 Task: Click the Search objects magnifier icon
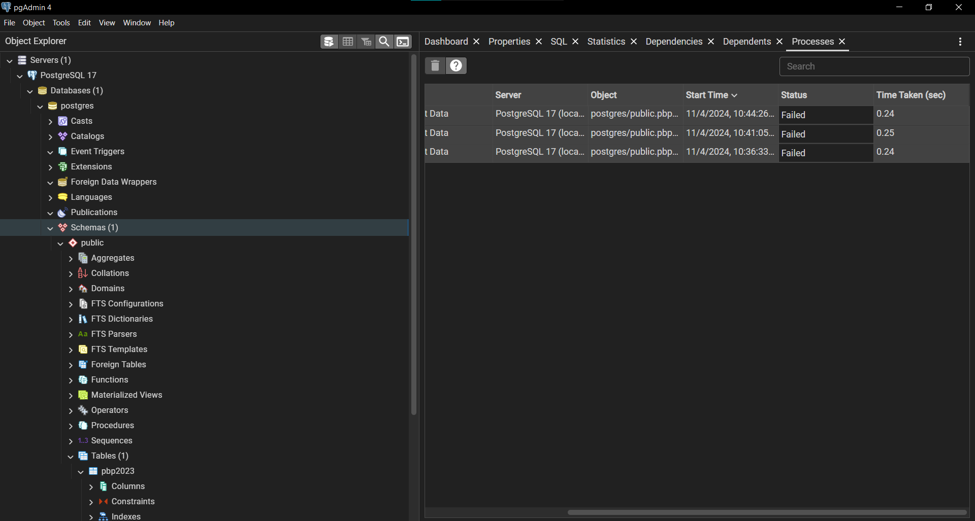[384, 41]
